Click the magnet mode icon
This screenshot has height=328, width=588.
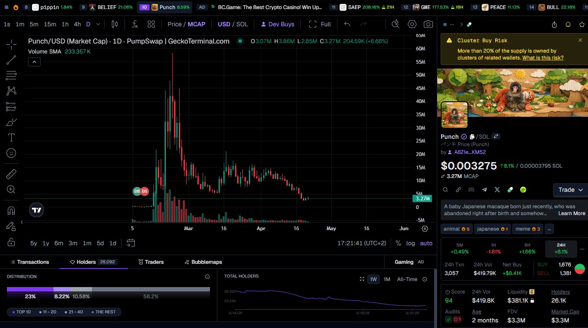point(11,211)
